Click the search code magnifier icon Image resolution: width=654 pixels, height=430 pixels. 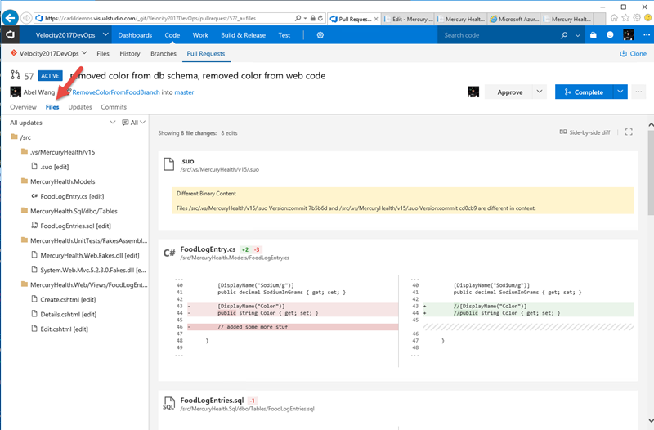(564, 35)
